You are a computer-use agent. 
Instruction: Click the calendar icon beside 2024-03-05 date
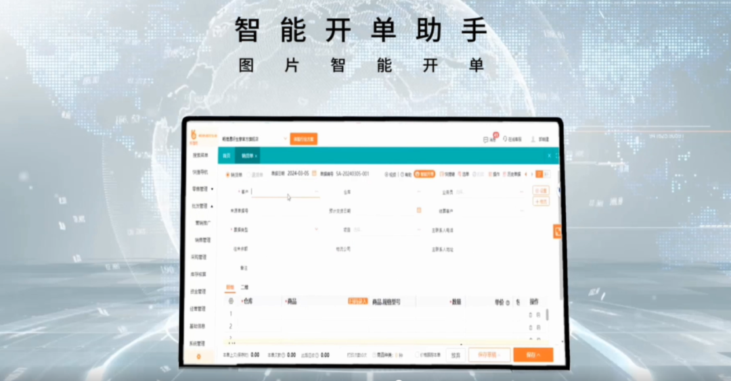pyautogui.click(x=314, y=174)
